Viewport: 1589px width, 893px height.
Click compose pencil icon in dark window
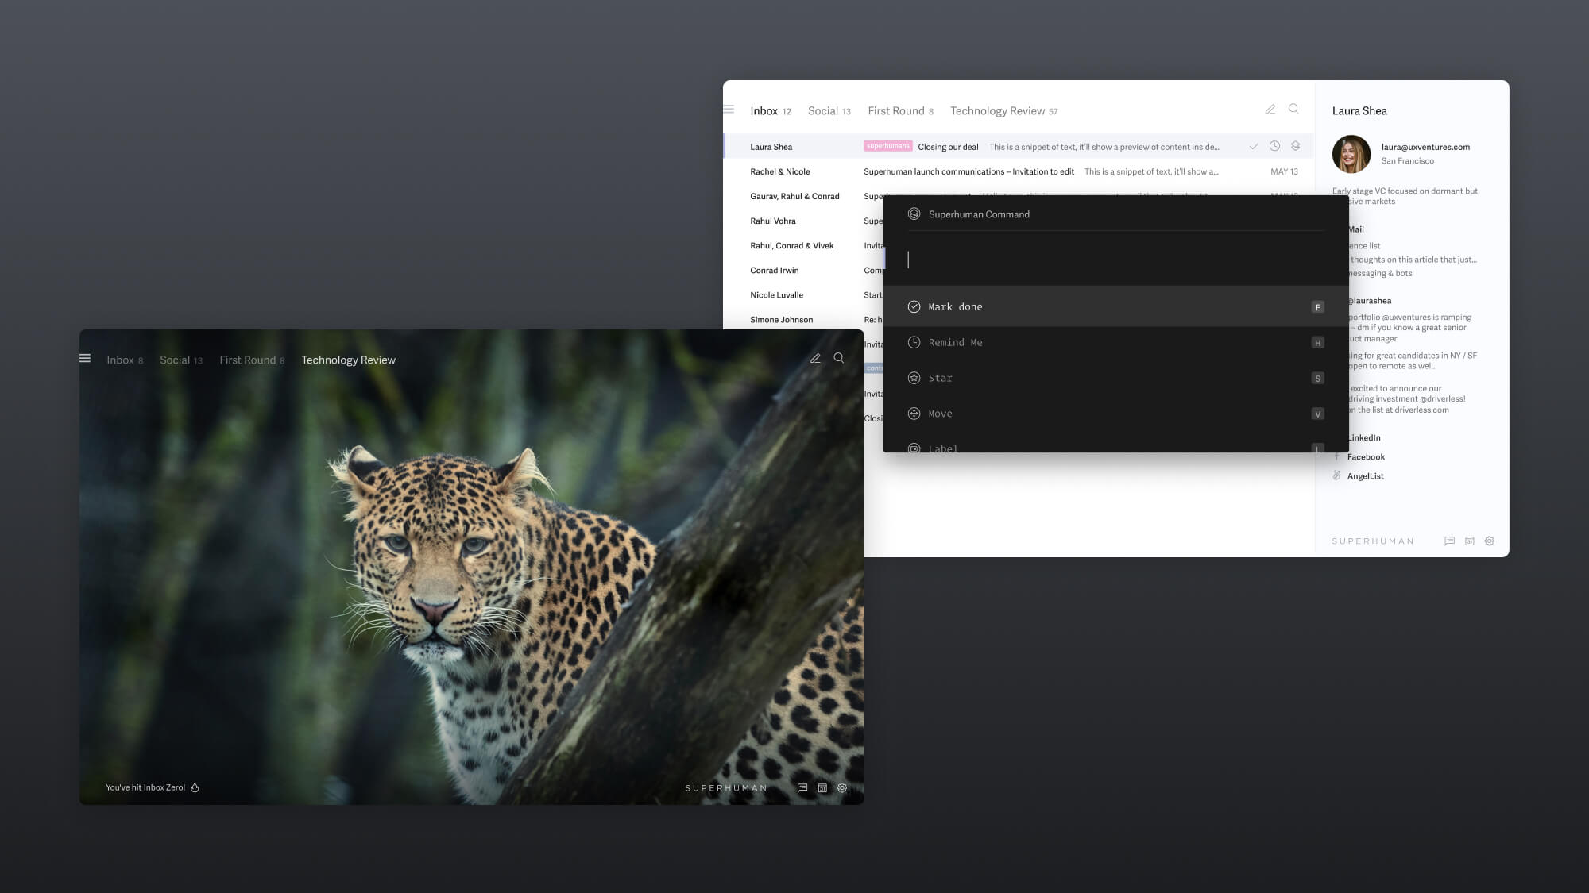tap(815, 359)
